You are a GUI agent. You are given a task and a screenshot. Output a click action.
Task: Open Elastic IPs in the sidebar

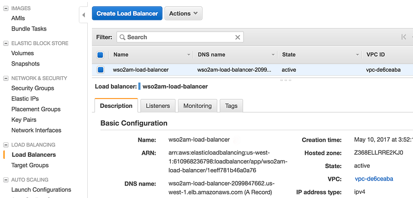point(25,99)
